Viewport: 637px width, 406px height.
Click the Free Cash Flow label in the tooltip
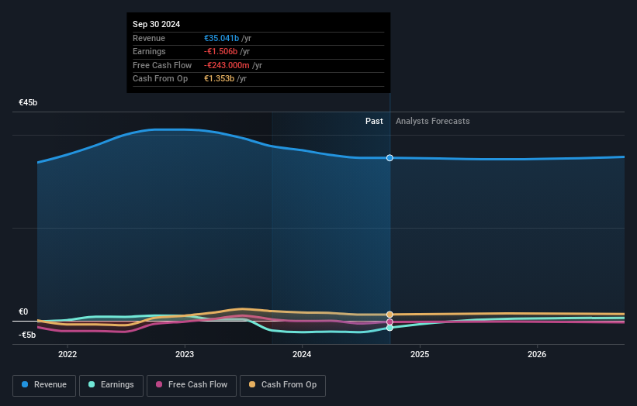coord(162,65)
